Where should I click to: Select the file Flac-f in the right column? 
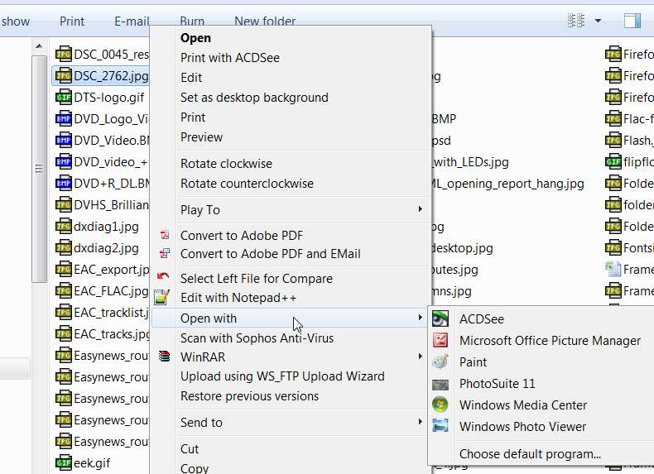point(629,119)
